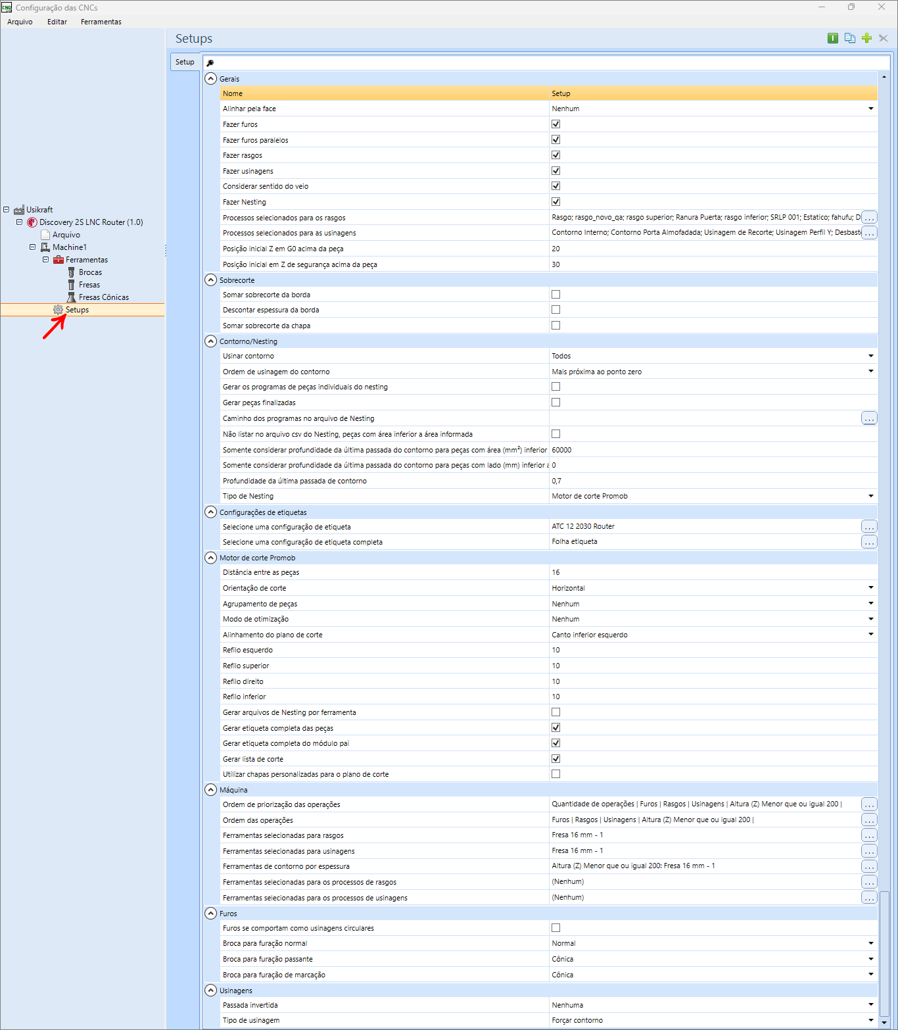The image size is (898, 1030).
Task: Collapse the Machine1 tree node
Action: (x=32, y=247)
